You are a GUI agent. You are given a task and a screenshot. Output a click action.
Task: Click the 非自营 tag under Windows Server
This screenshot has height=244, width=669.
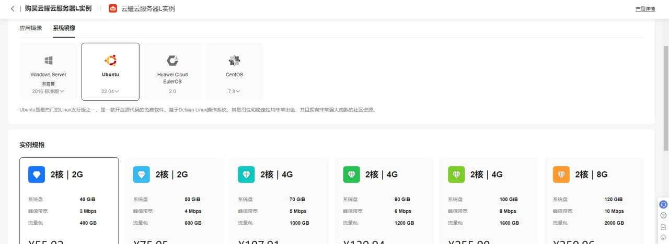(x=48, y=84)
